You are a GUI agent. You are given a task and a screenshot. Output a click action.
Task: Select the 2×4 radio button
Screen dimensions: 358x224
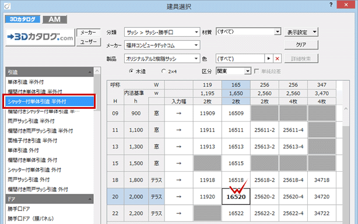click(x=163, y=72)
